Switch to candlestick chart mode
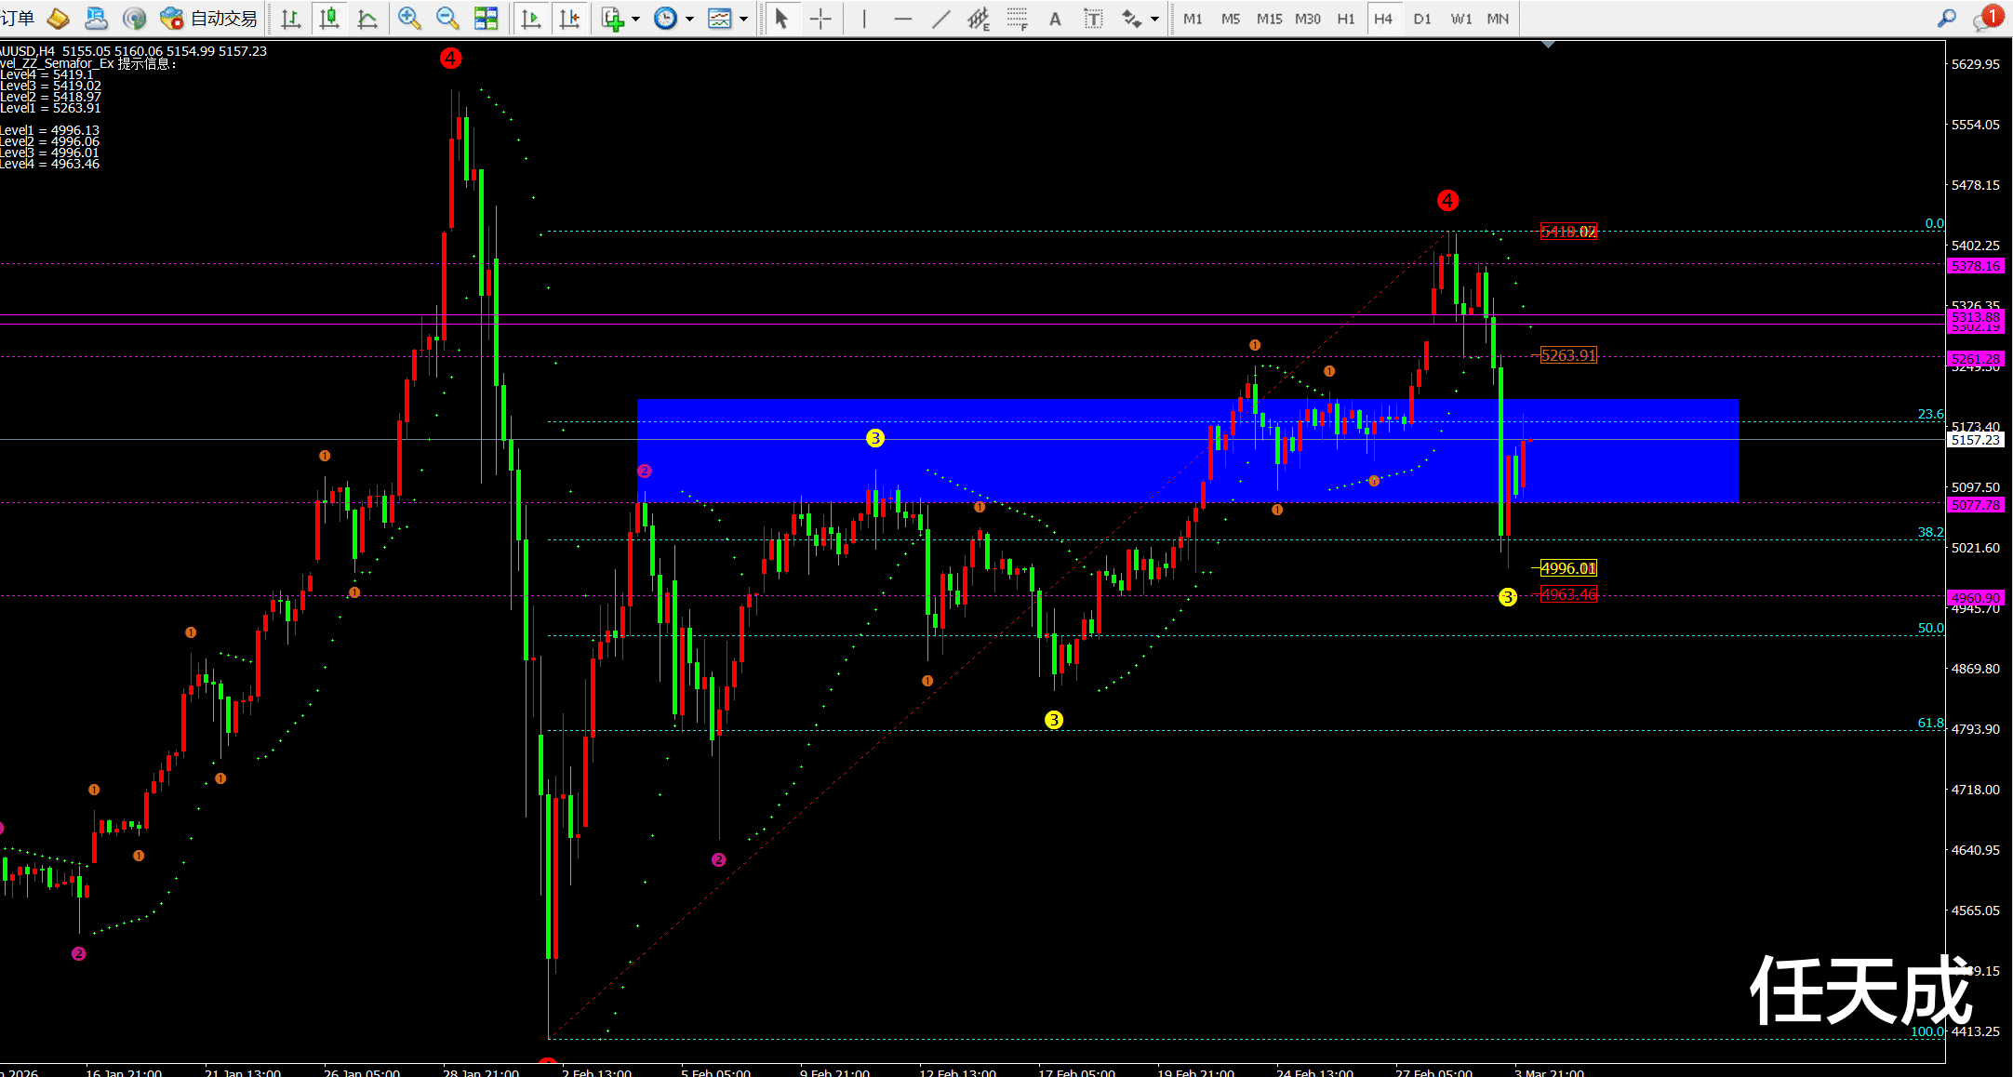This screenshot has height=1077, width=2013. (329, 19)
